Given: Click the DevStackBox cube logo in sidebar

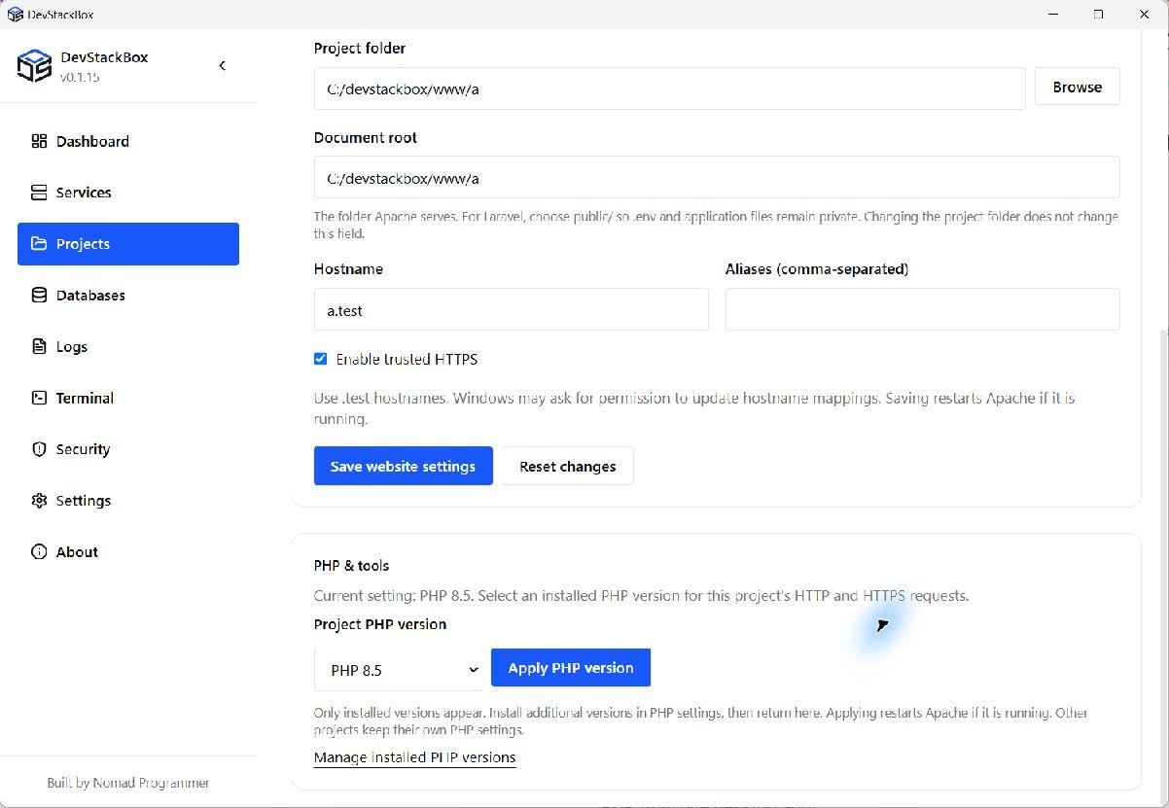Looking at the screenshot, I should [34, 66].
